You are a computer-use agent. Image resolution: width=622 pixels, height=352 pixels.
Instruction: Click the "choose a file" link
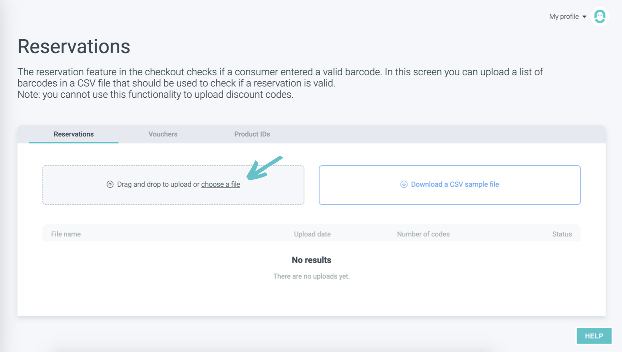click(221, 184)
